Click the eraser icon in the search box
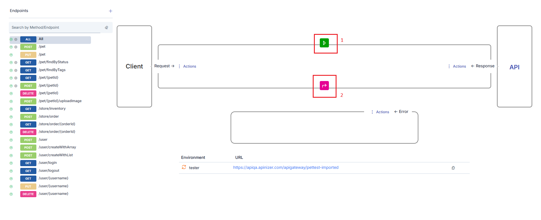Viewport: 541px width, 220px height. (106, 27)
